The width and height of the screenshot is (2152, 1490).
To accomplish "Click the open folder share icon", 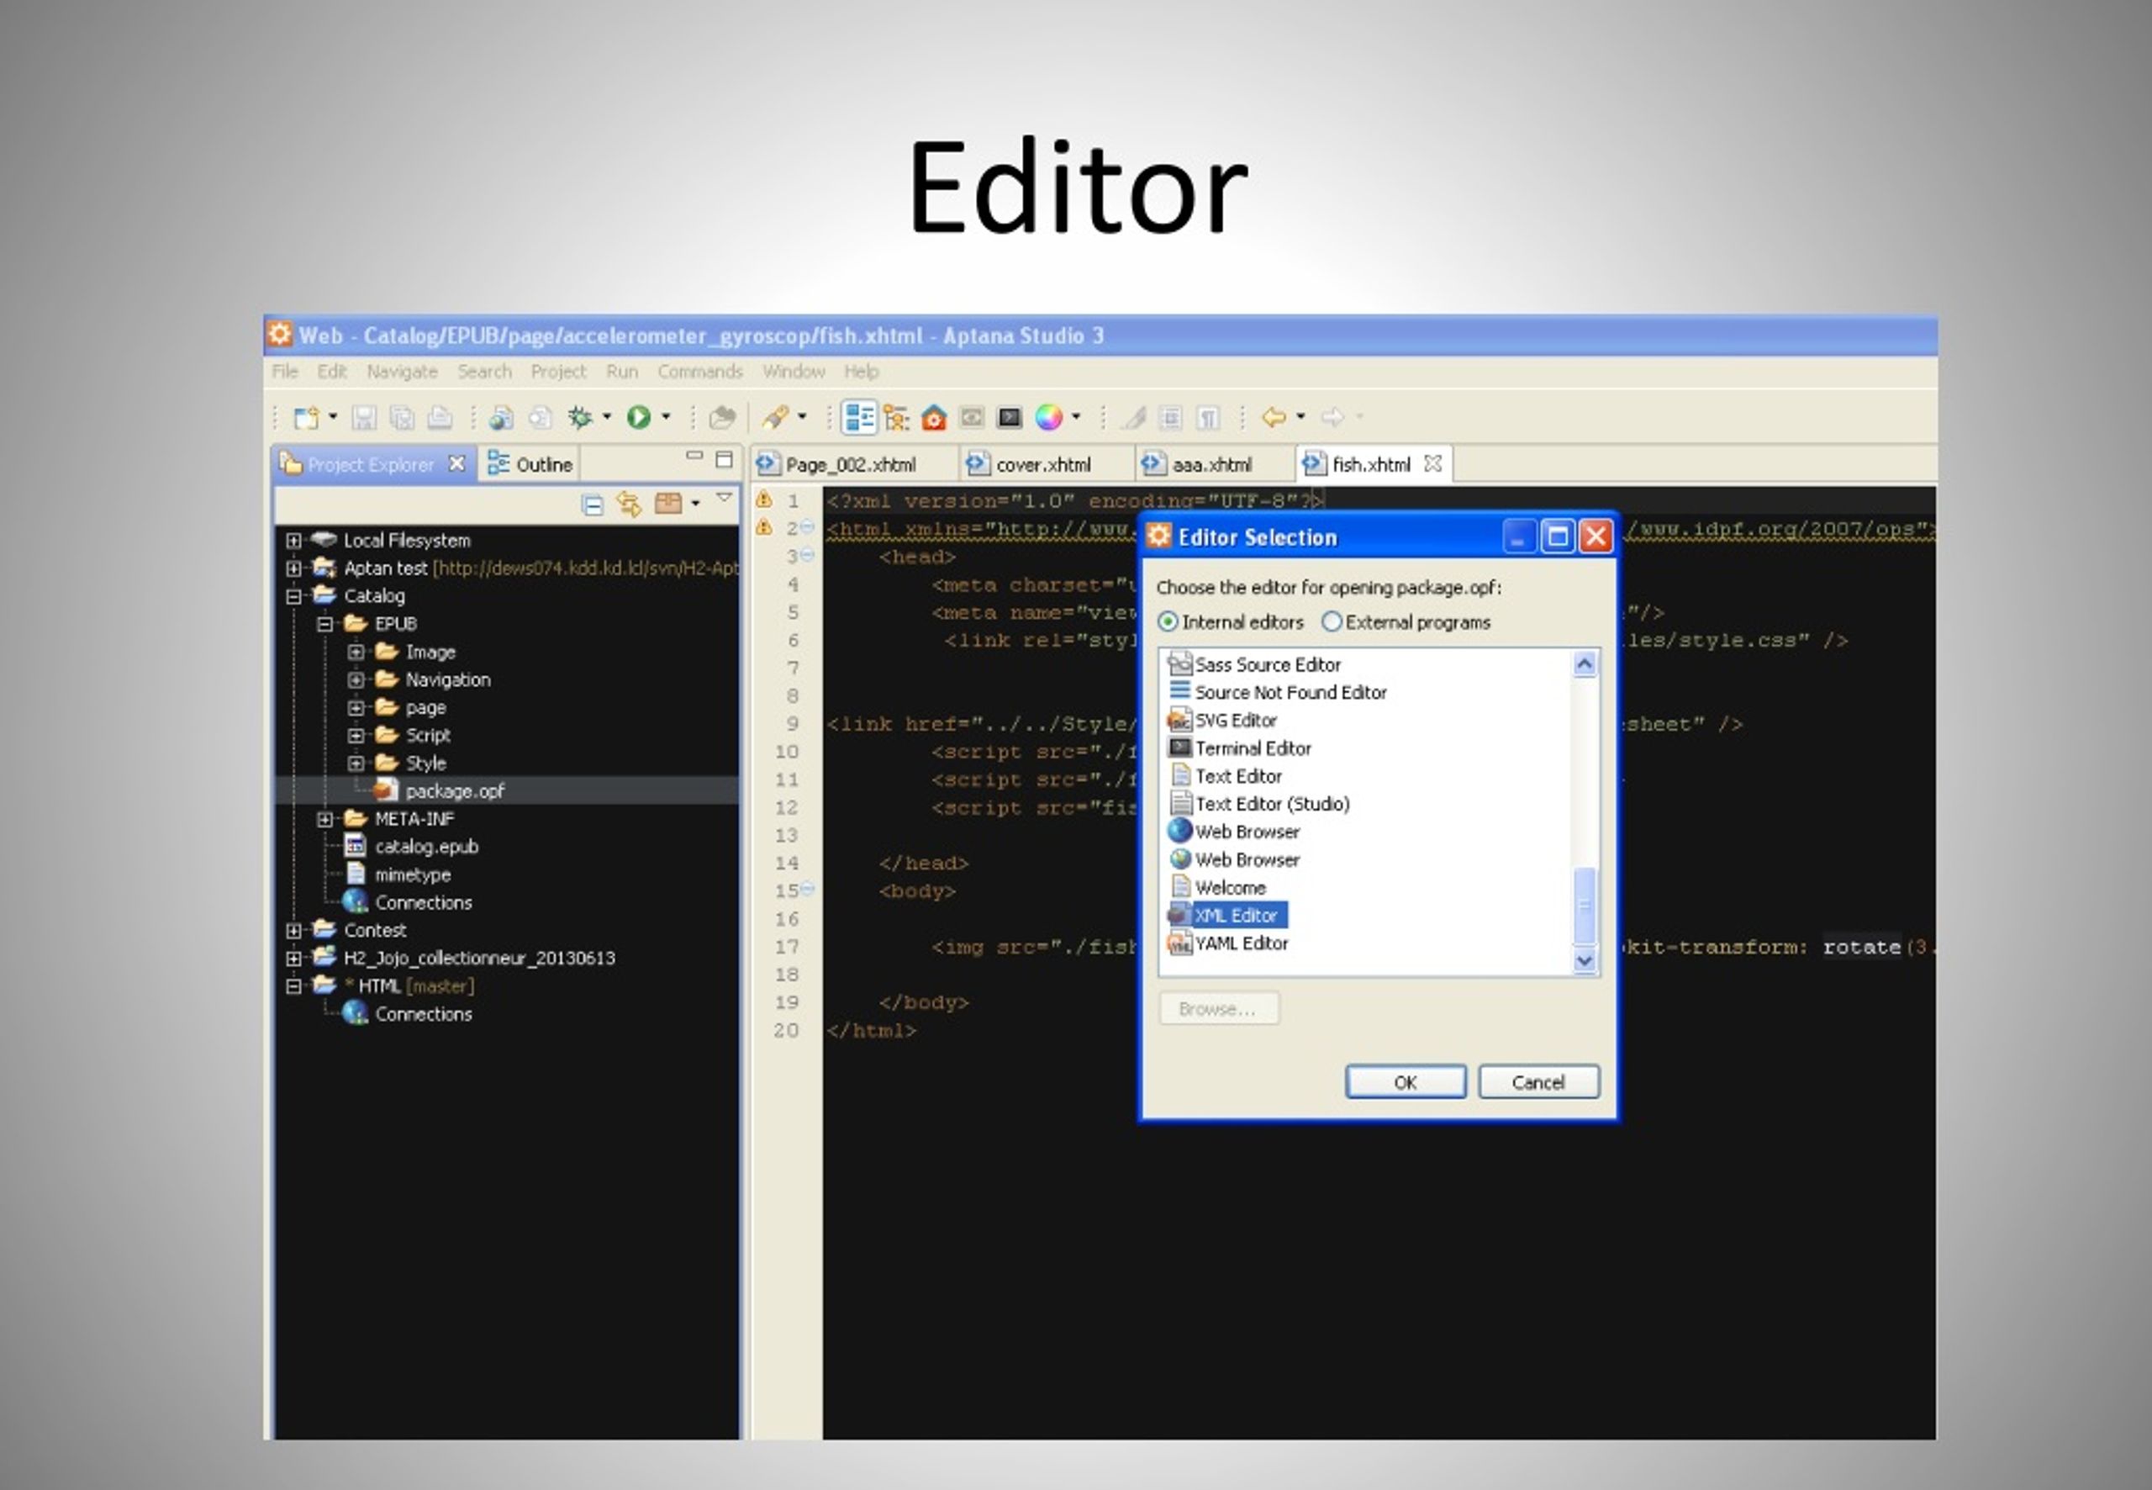I will (x=721, y=417).
